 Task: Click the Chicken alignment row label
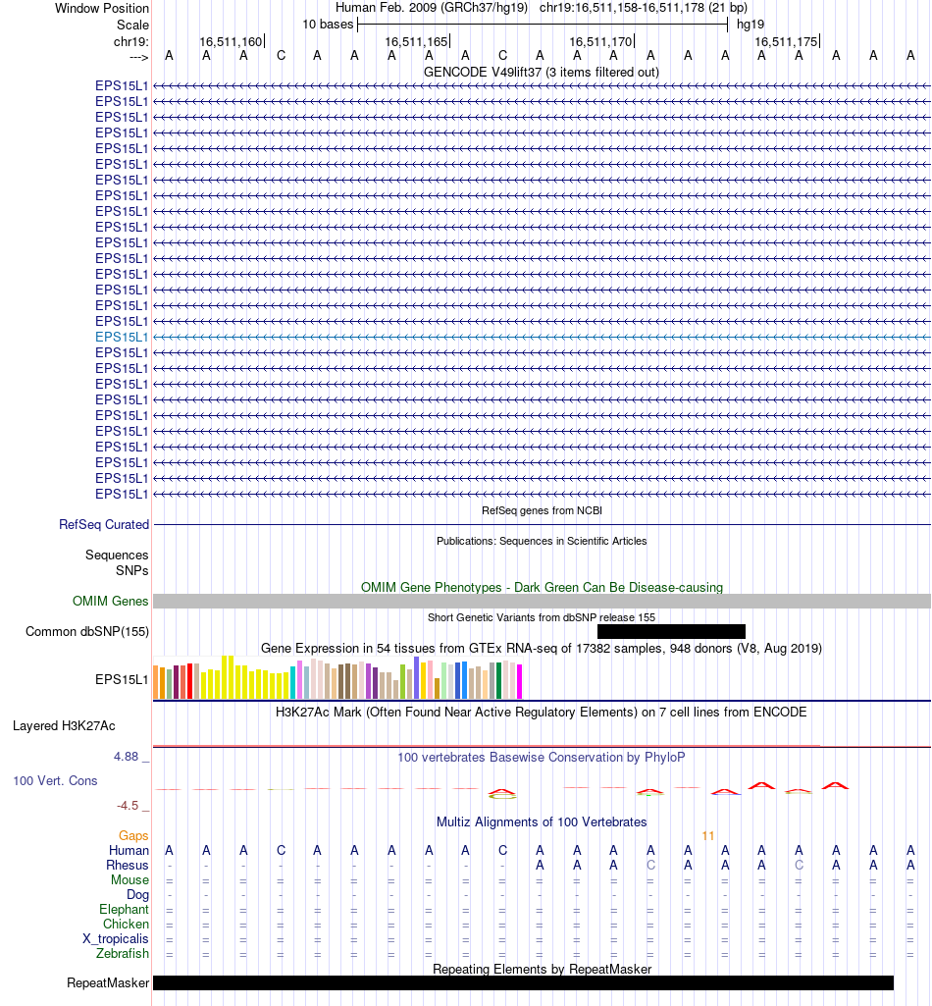126,924
